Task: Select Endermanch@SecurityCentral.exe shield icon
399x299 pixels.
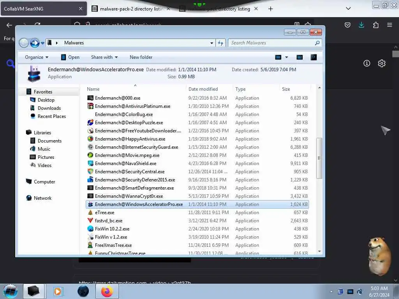Action: pyautogui.click(x=90, y=171)
